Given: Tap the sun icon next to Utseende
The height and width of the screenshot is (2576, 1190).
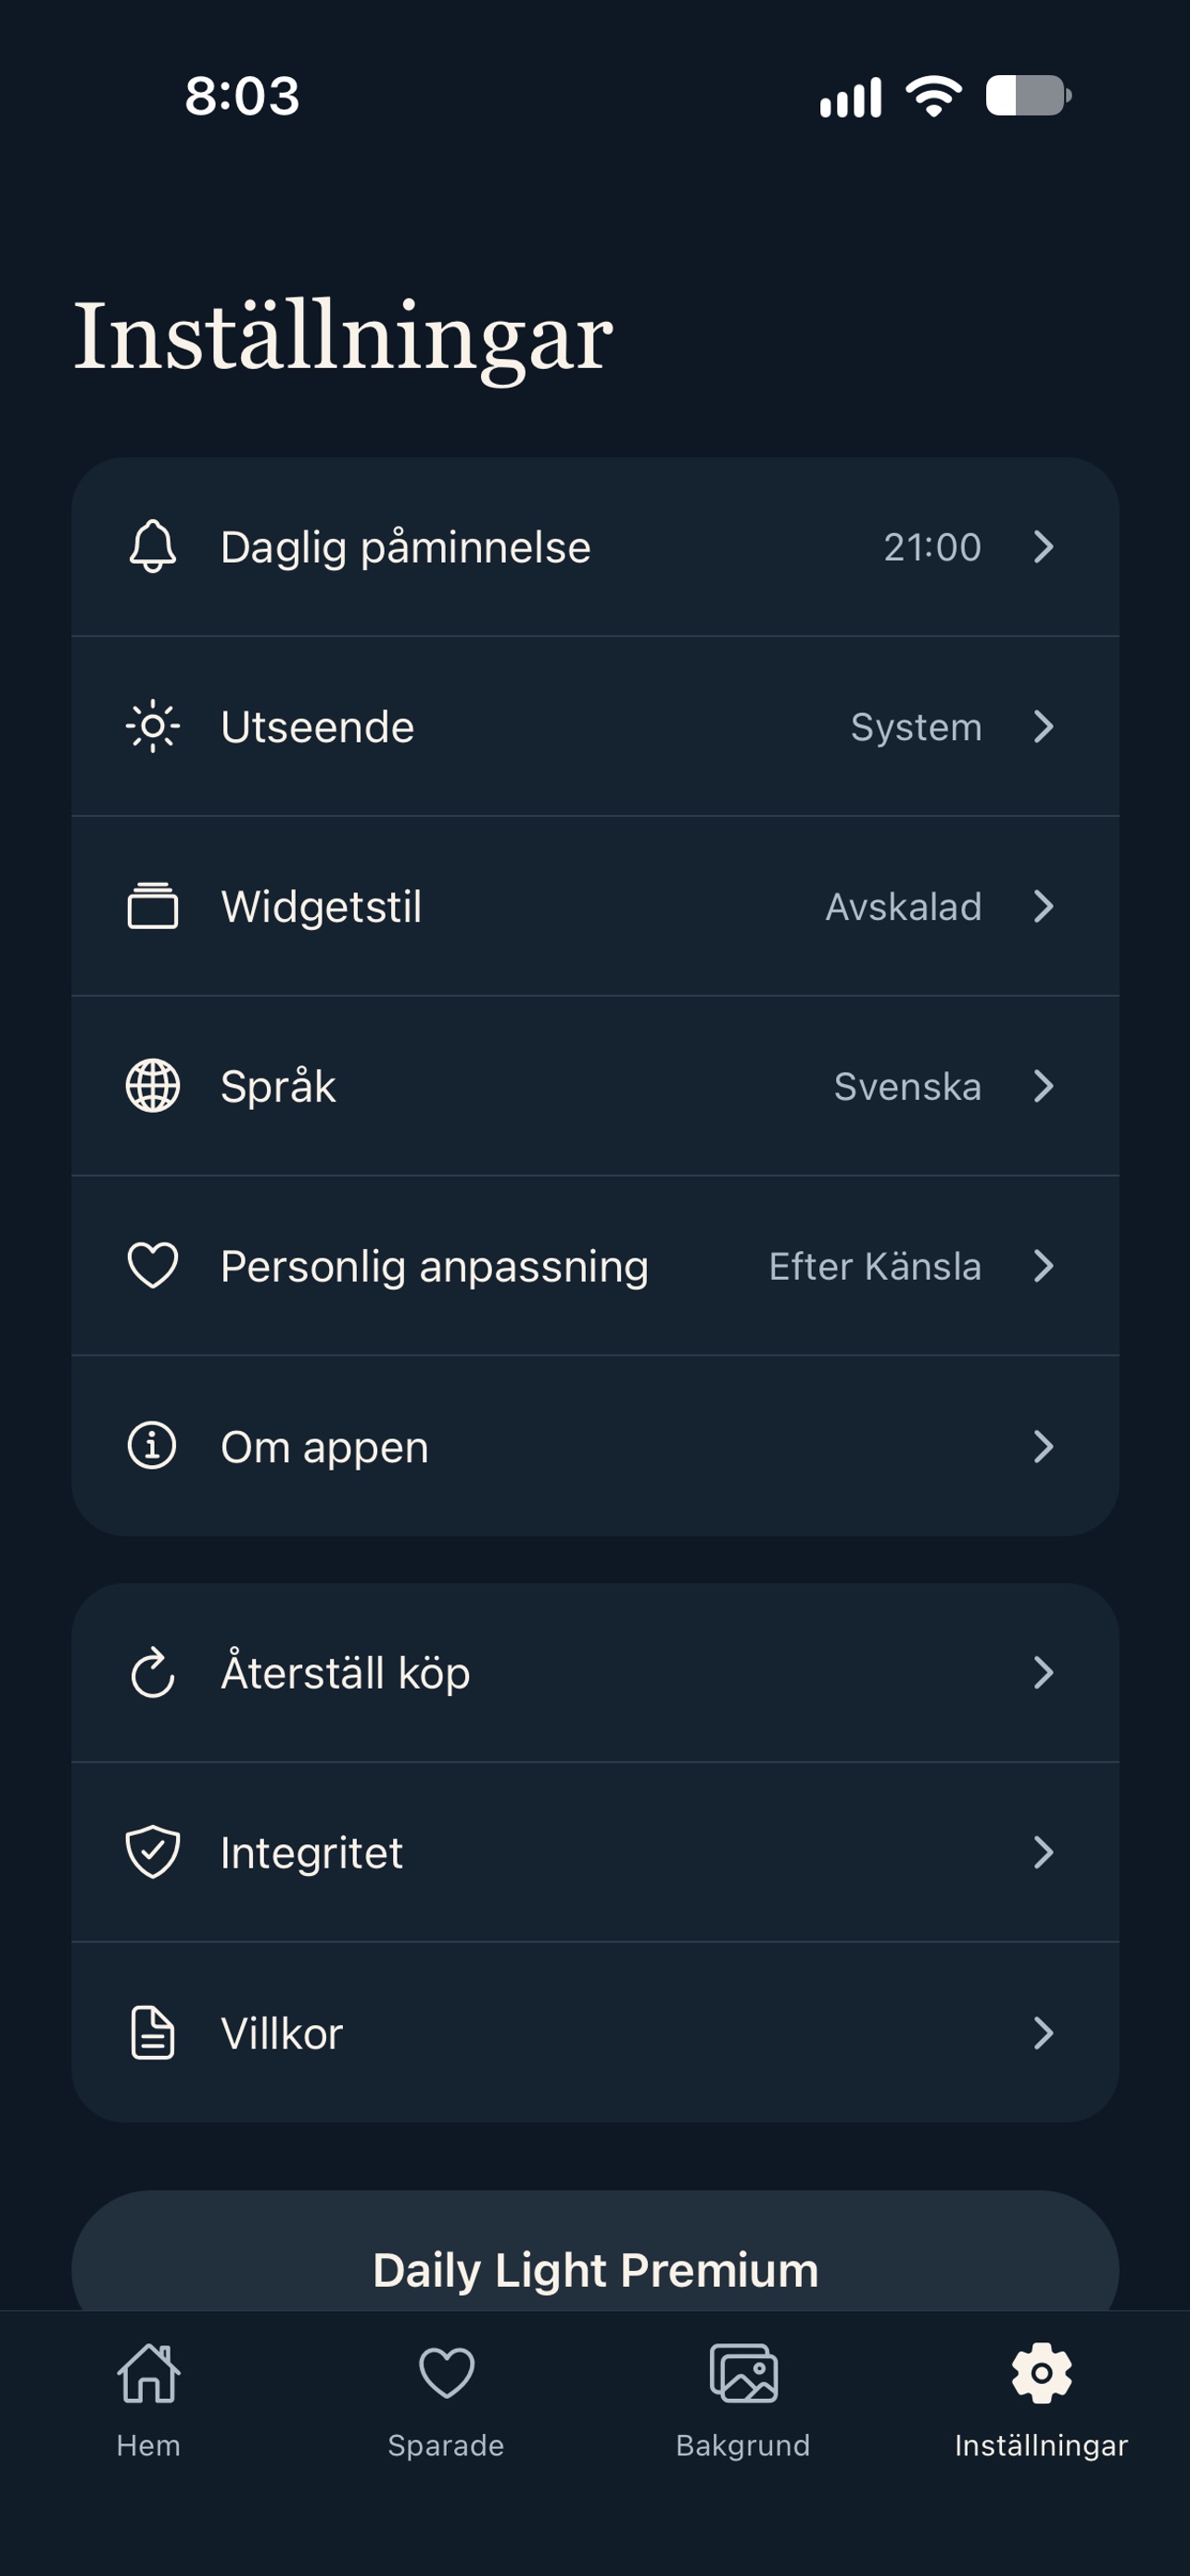Looking at the screenshot, I should point(153,726).
